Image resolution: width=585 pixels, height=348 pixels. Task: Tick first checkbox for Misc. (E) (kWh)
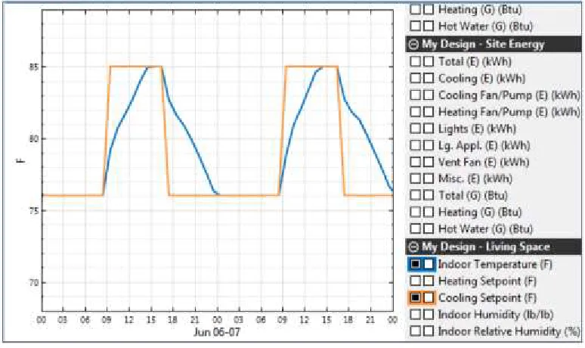pos(415,179)
